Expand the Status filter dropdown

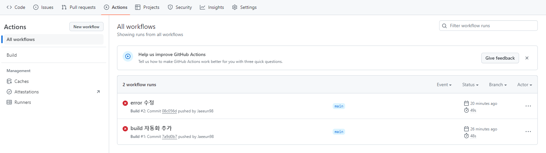coord(470,85)
